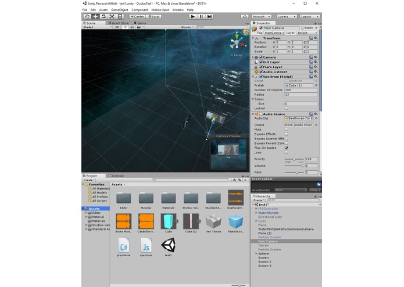Select the Particle System asset

click(x=235, y=221)
